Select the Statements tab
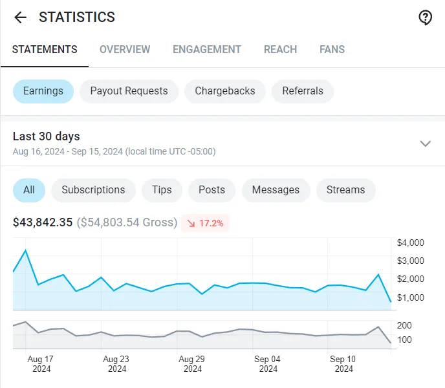445x388 pixels. coord(45,49)
